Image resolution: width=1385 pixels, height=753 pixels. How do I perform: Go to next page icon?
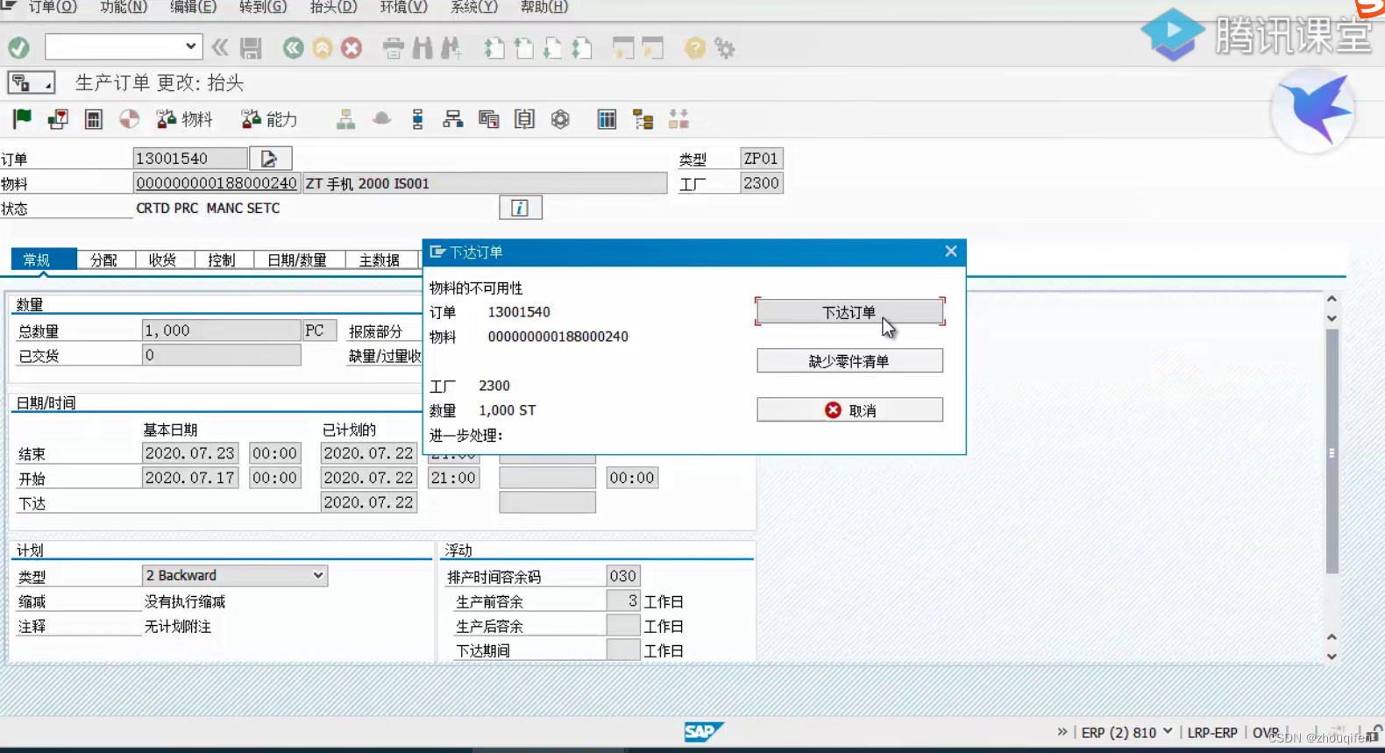(553, 47)
